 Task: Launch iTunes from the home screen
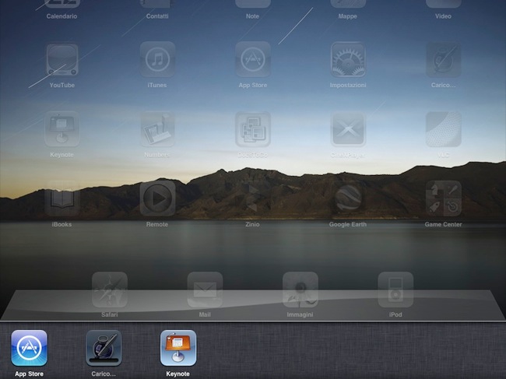(x=157, y=60)
